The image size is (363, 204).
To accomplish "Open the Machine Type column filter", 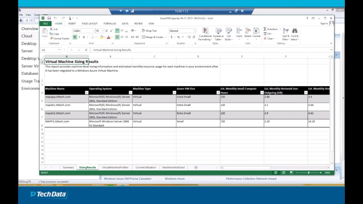I will tap(174, 93).
